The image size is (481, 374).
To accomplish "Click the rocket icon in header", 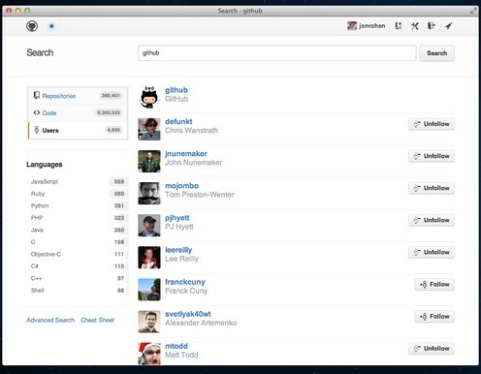I will (448, 26).
